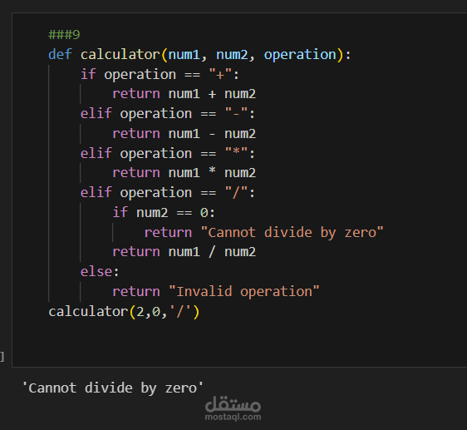
Task: Click the calculator function name in definition
Action: (x=120, y=55)
